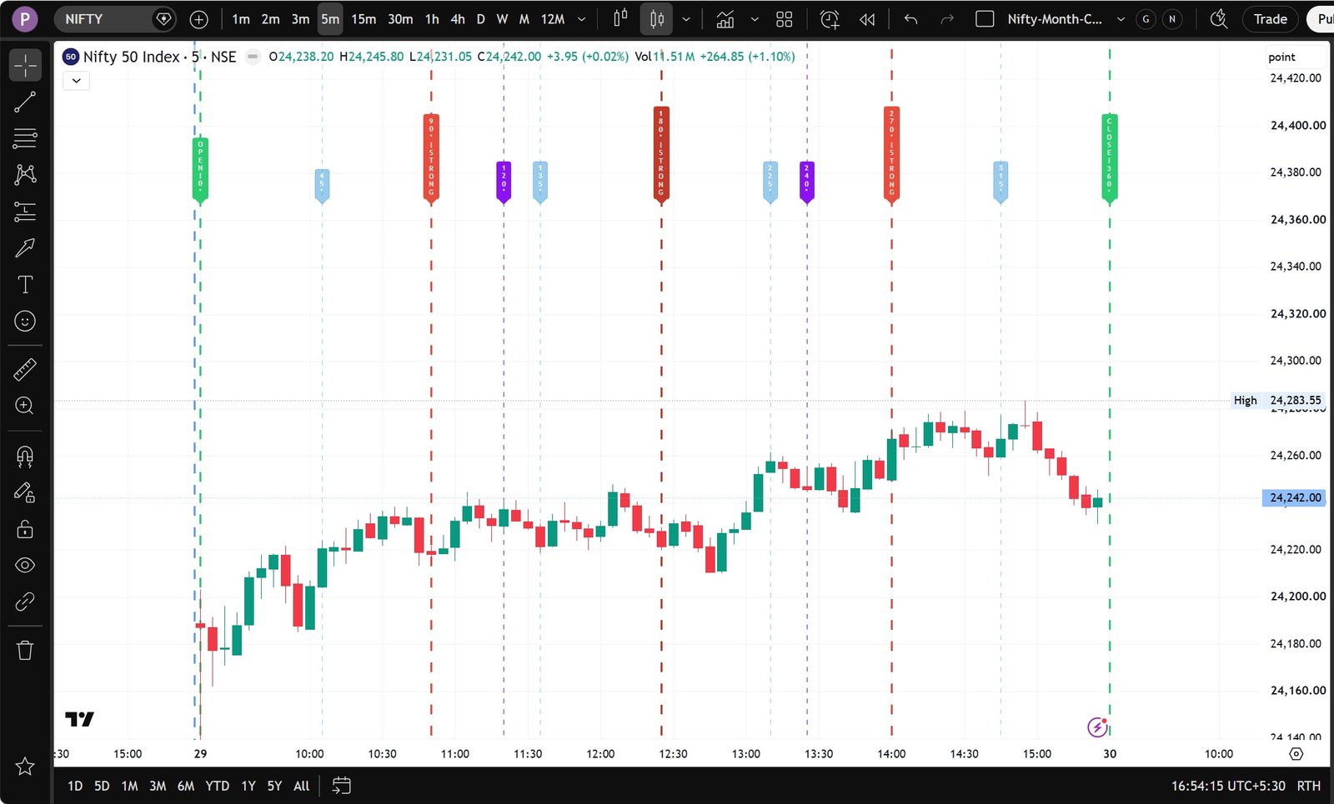Click the red 180 STRONG marker label
Image resolution: width=1334 pixels, height=804 pixels.
coord(661,154)
